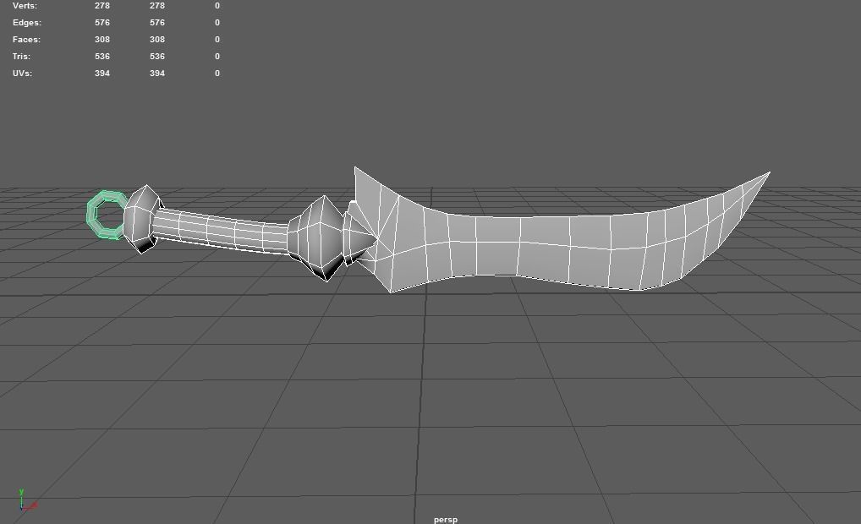The image size is (861, 524).
Task: Click the zero value in the Edges row
Action: (x=217, y=23)
